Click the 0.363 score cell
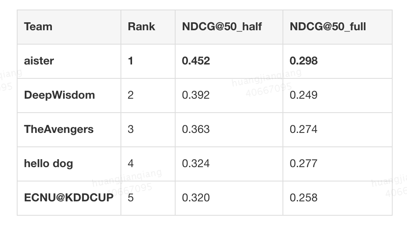Image resolution: width=407 pixels, height=230 pixels. [196, 129]
